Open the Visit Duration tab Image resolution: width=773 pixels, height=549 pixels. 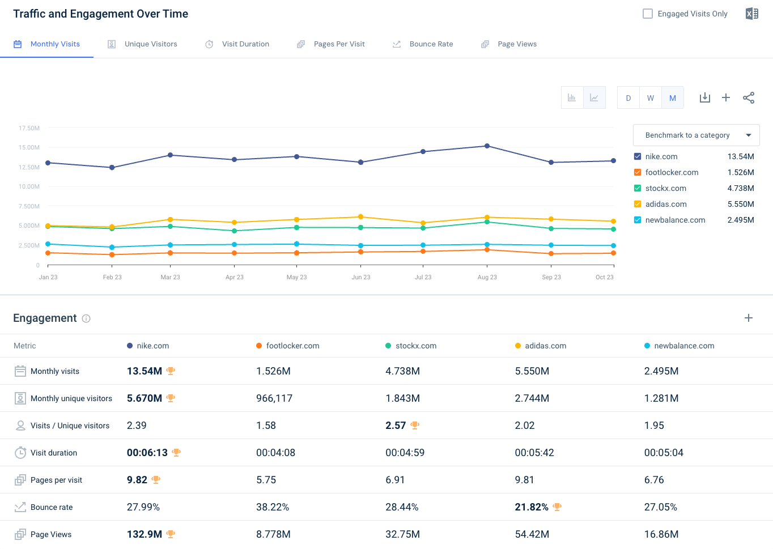coord(237,44)
